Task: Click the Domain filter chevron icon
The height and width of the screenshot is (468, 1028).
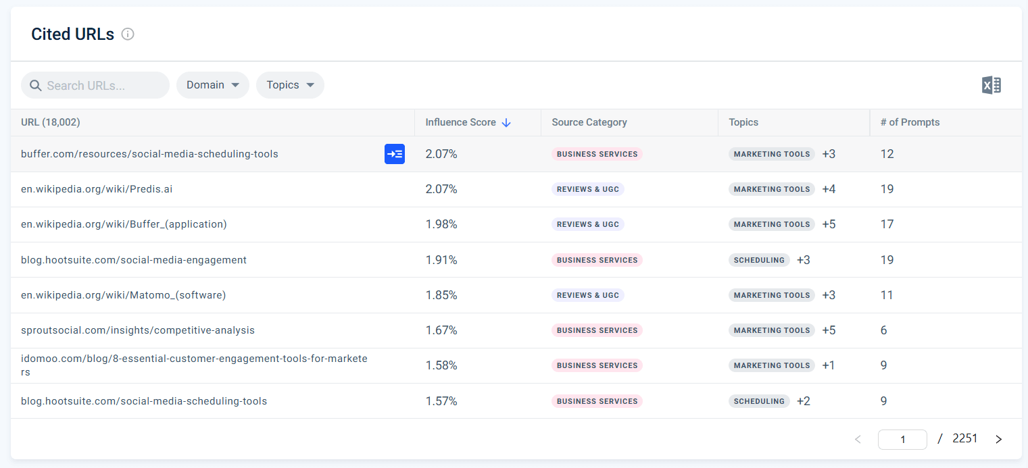Action: 236,85
